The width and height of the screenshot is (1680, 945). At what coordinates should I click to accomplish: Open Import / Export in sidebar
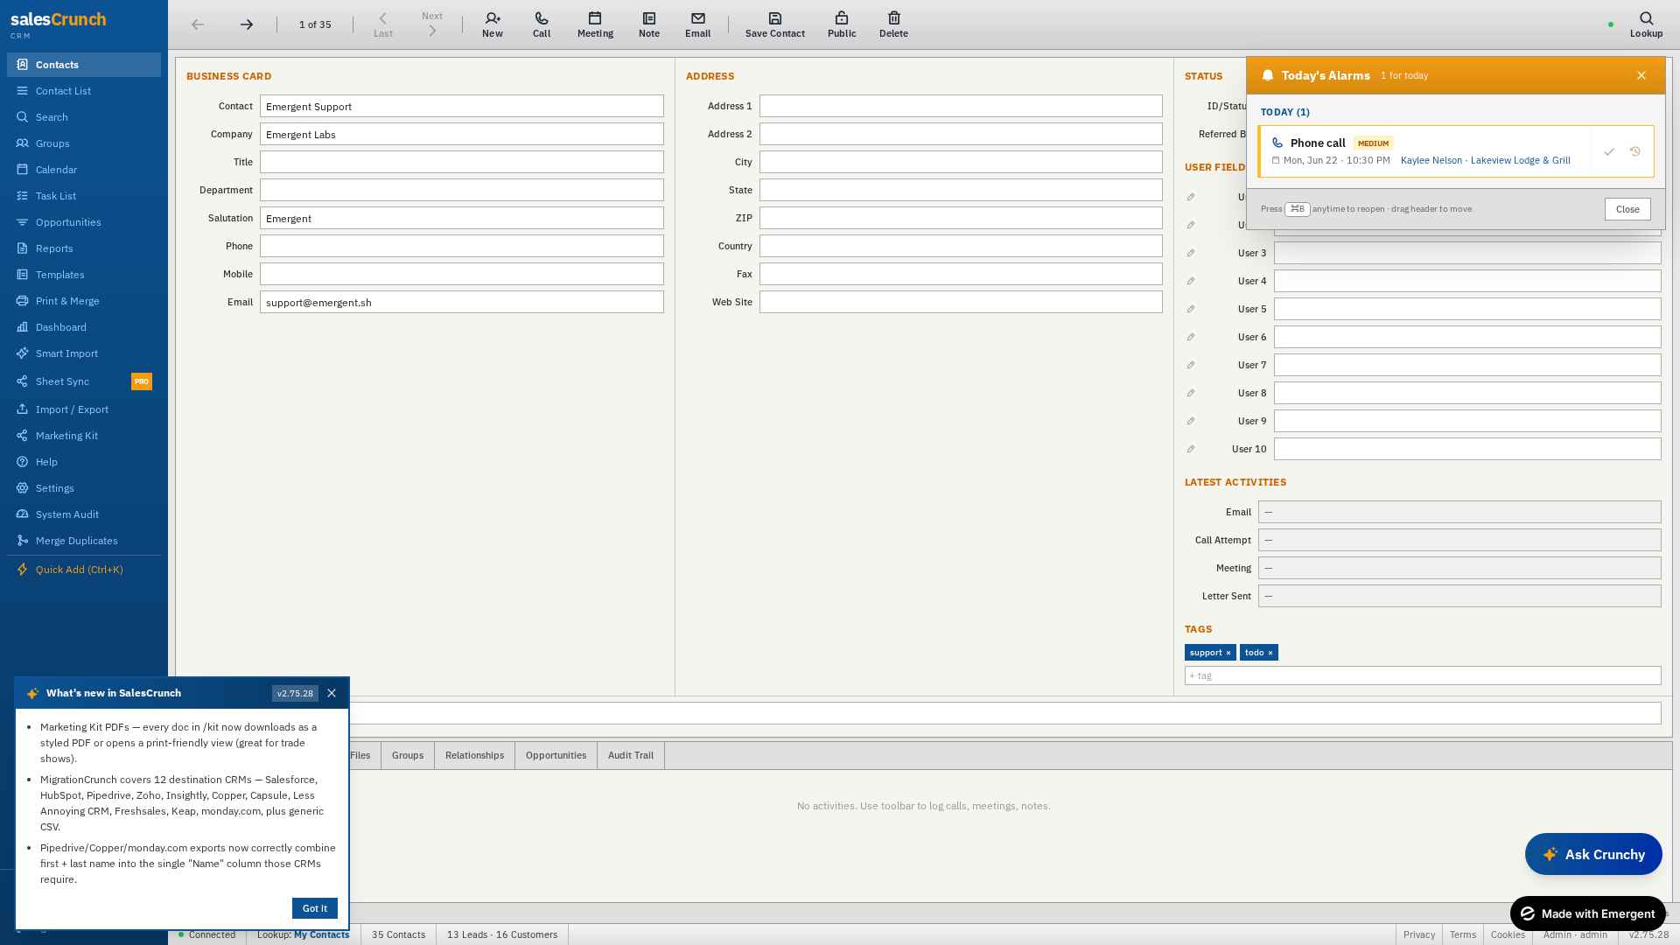click(84, 409)
